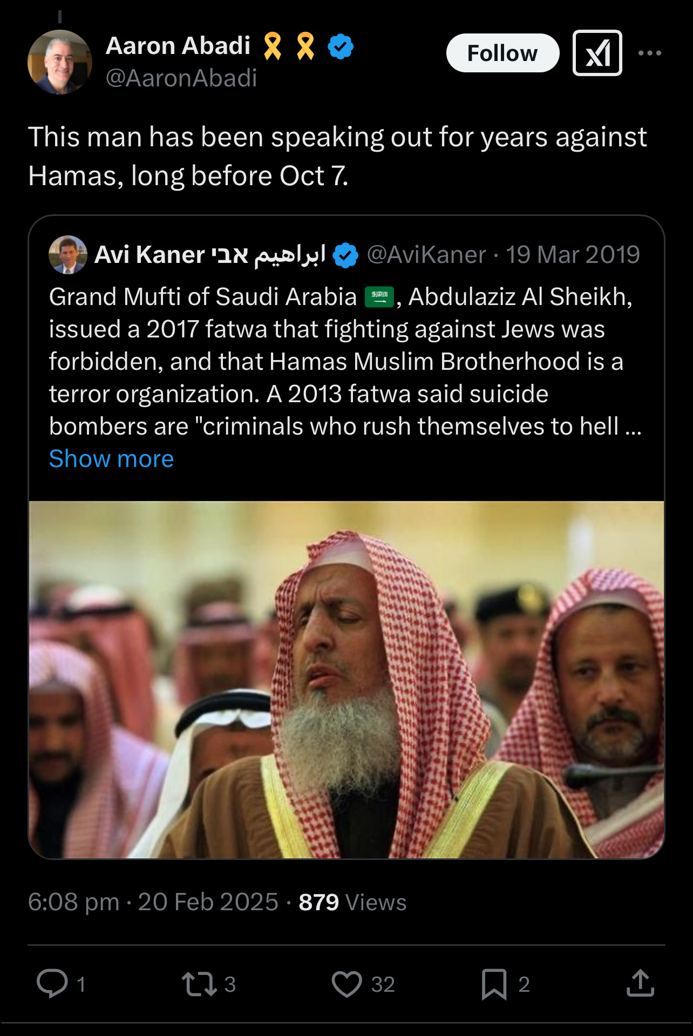Click the X logo in the top corner

pyautogui.click(x=596, y=53)
